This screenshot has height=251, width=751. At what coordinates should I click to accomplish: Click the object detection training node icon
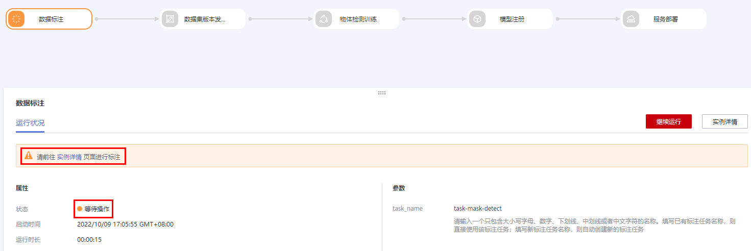click(x=323, y=19)
